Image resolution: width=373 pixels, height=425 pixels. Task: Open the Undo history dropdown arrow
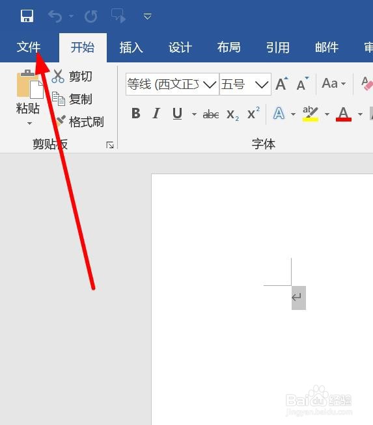coord(71,16)
